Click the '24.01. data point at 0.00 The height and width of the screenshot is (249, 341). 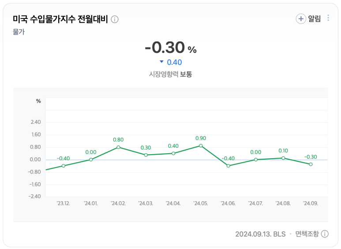pos(91,160)
